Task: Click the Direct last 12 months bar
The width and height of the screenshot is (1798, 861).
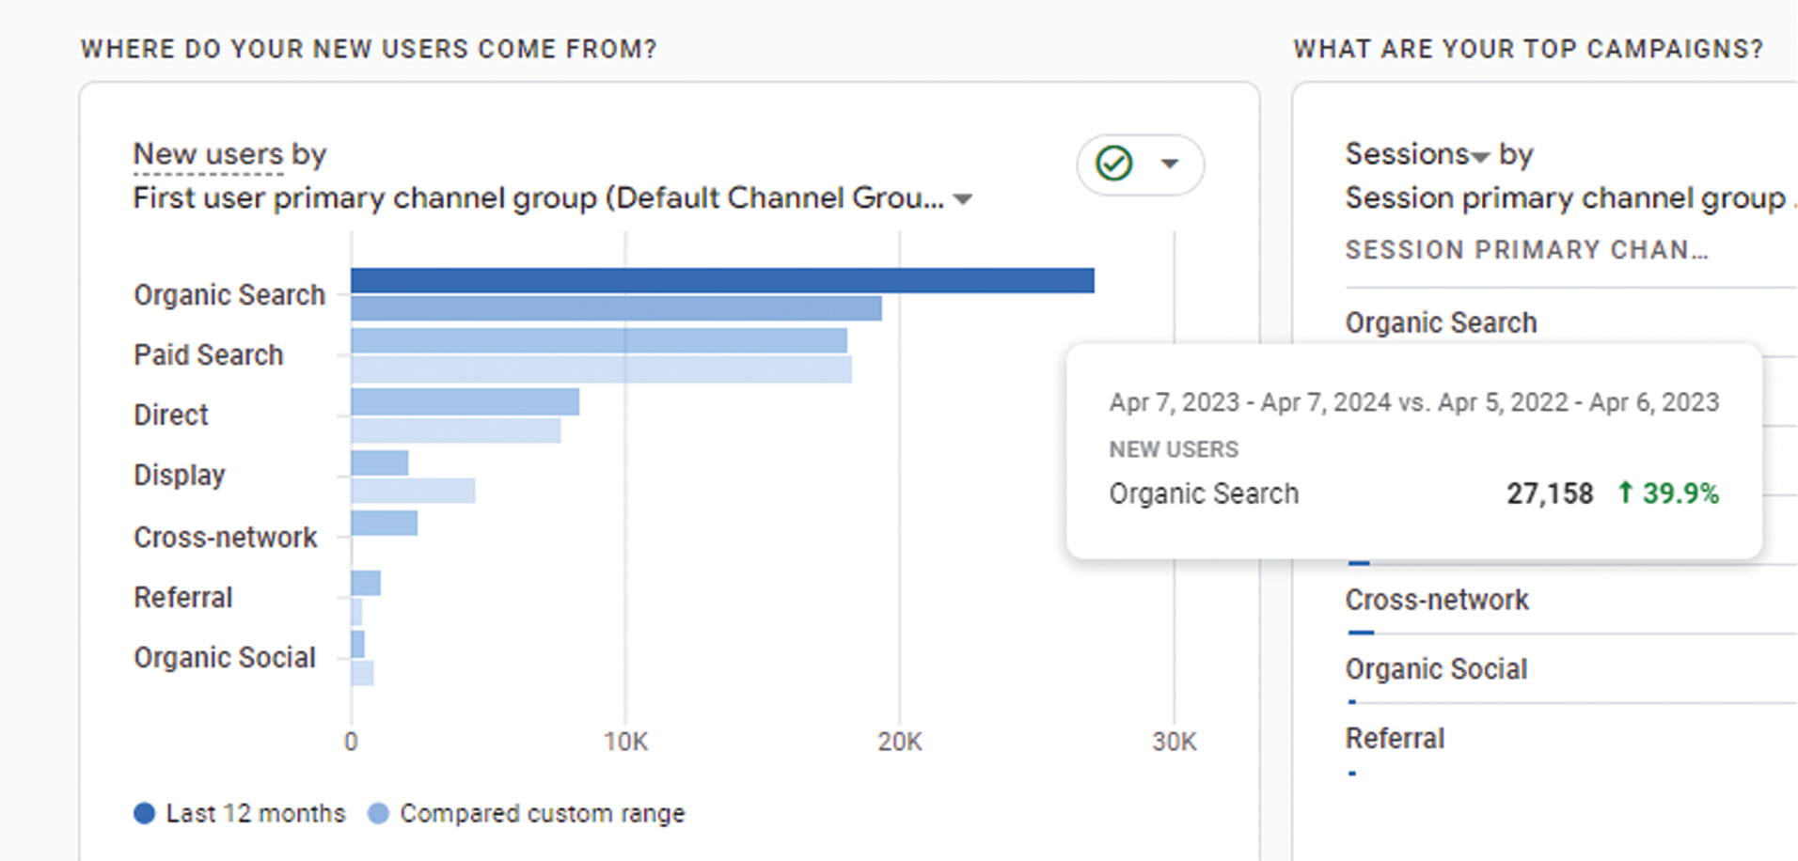Action: [465, 401]
